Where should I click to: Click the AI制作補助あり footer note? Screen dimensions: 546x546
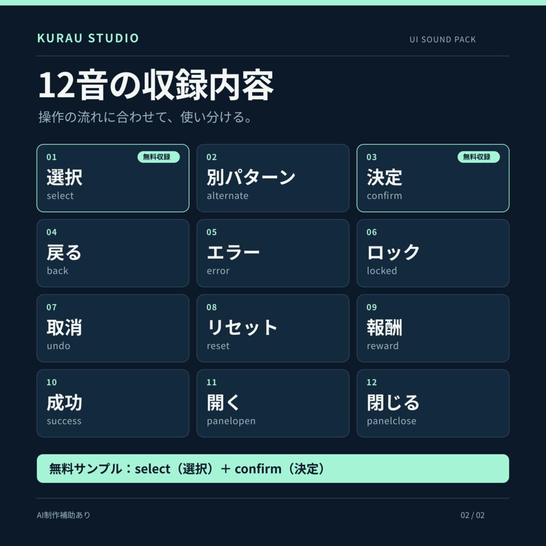[x=63, y=515]
